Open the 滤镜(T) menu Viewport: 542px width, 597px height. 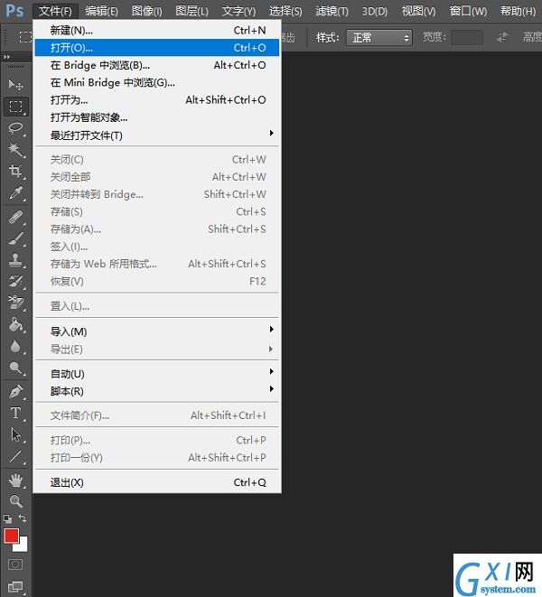point(332,11)
